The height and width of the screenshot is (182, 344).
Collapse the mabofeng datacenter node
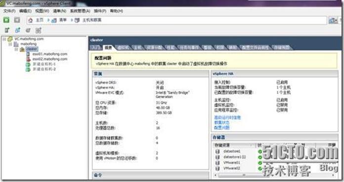[10, 44]
